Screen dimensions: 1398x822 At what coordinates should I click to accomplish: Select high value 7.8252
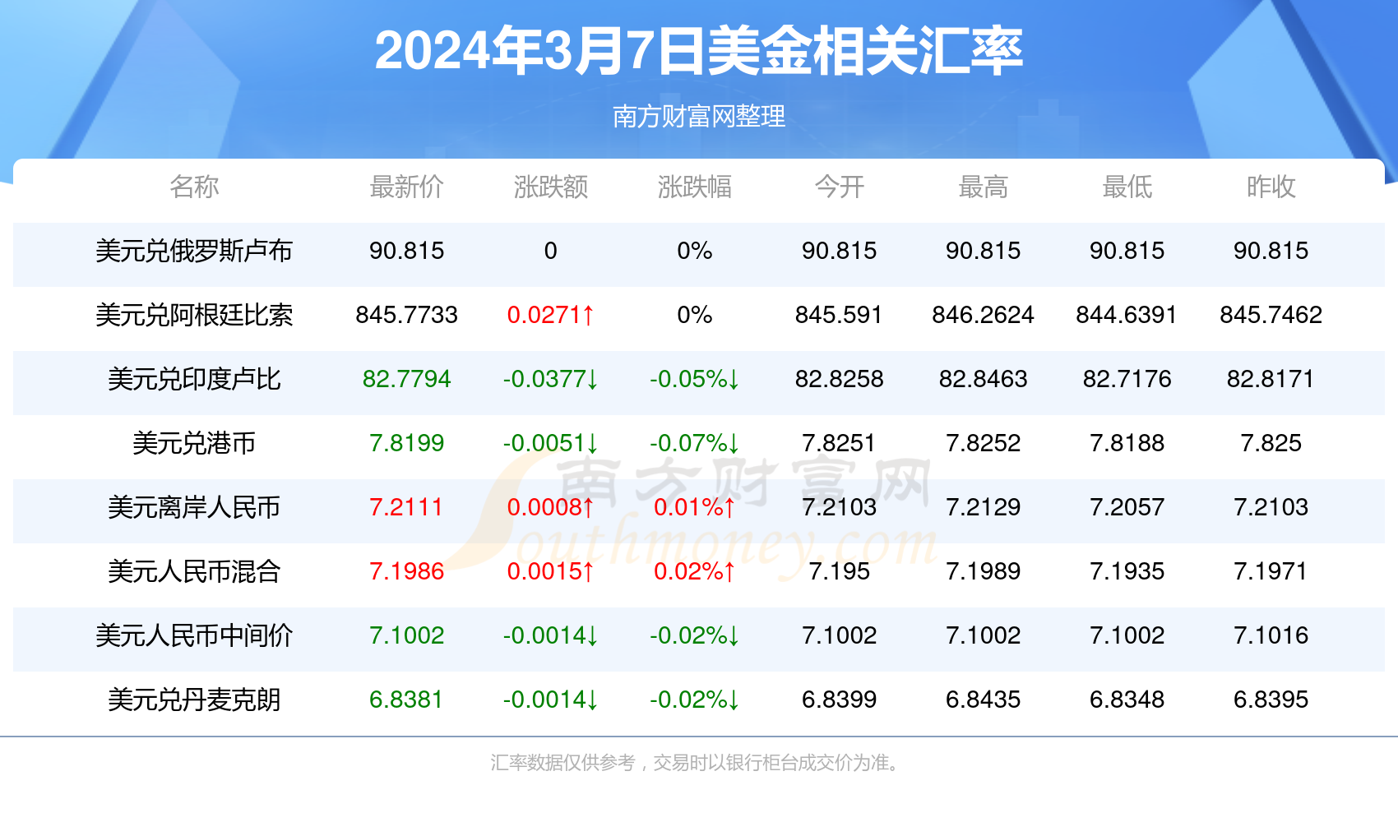(983, 443)
